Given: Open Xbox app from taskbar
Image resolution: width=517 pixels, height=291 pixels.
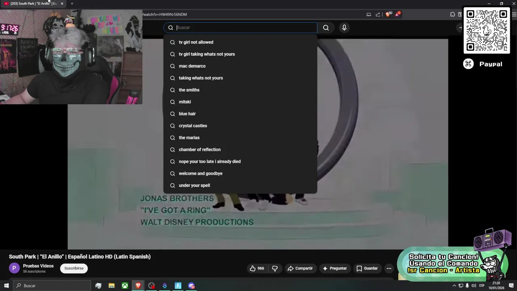Looking at the screenshot, I should point(125,286).
